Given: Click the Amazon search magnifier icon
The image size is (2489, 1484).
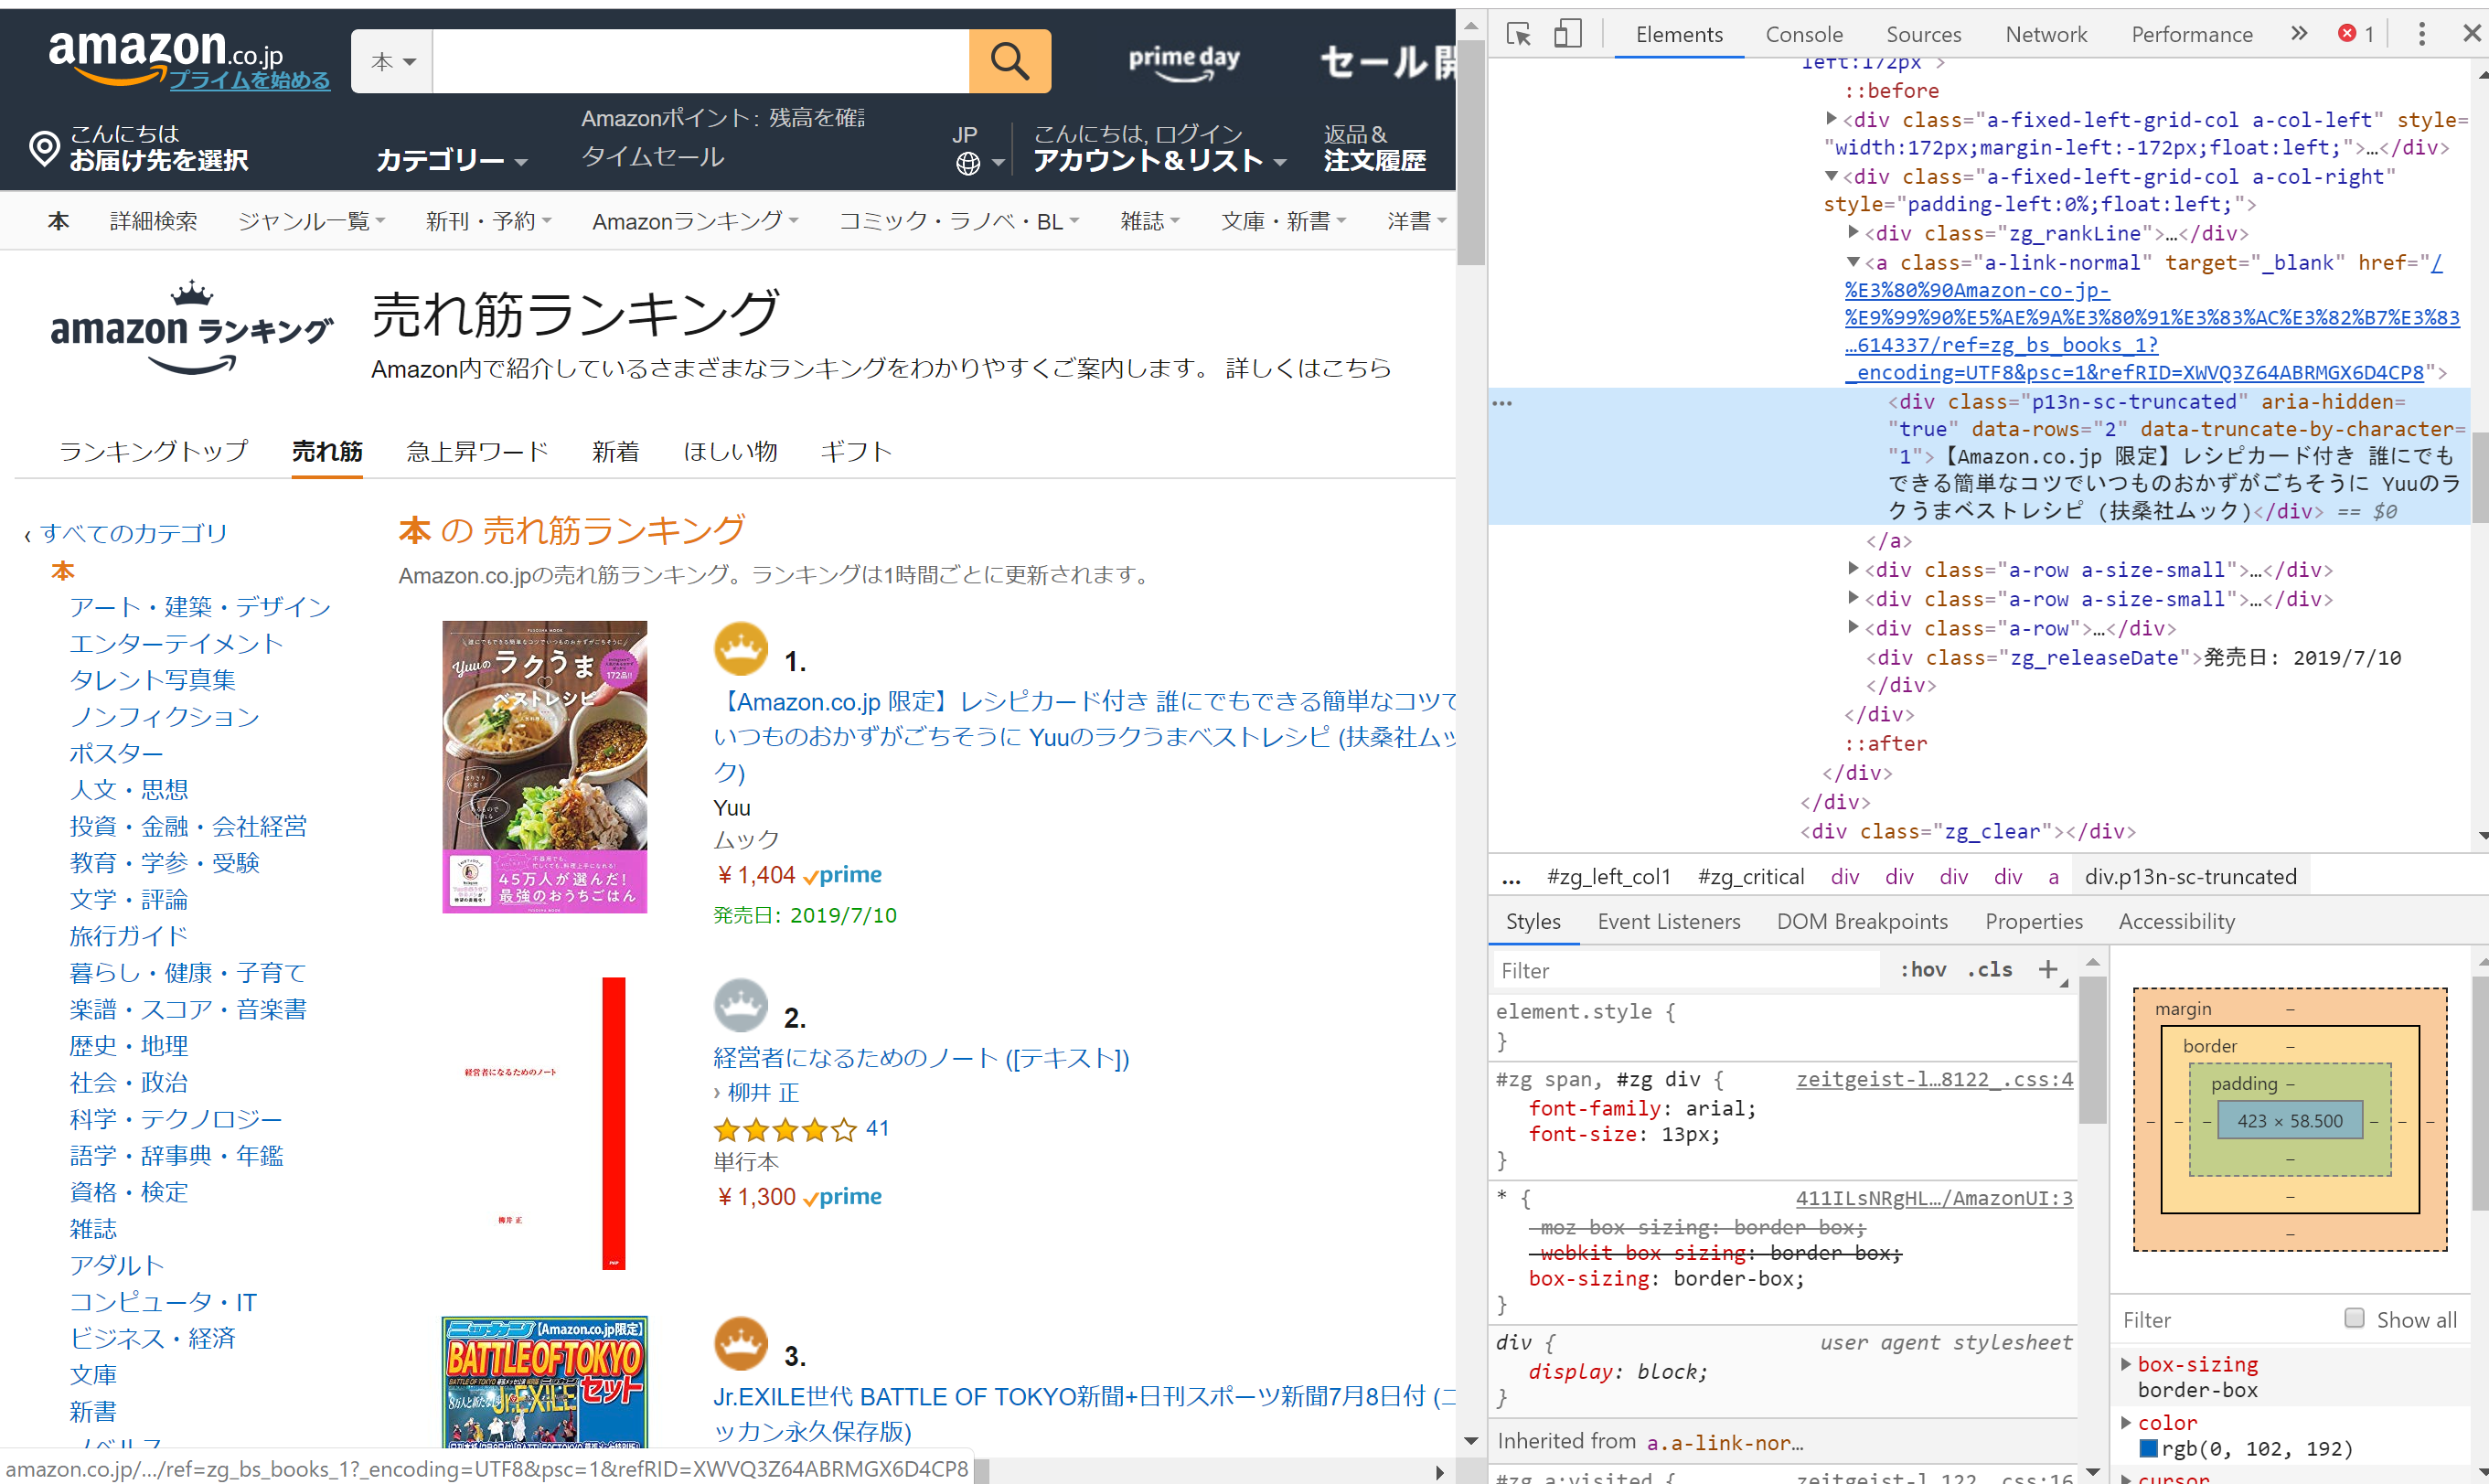Looking at the screenshot, I should tap(1009, 60).
